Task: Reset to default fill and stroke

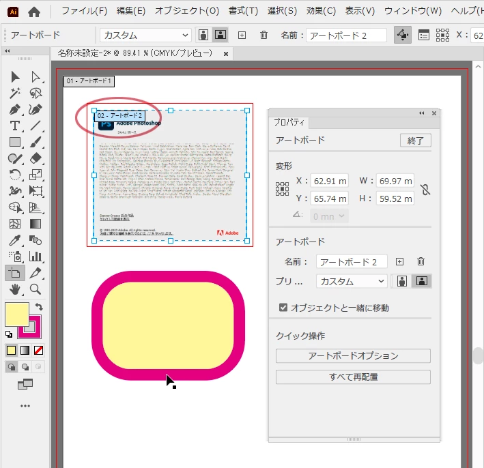Action: pos(9,334)
